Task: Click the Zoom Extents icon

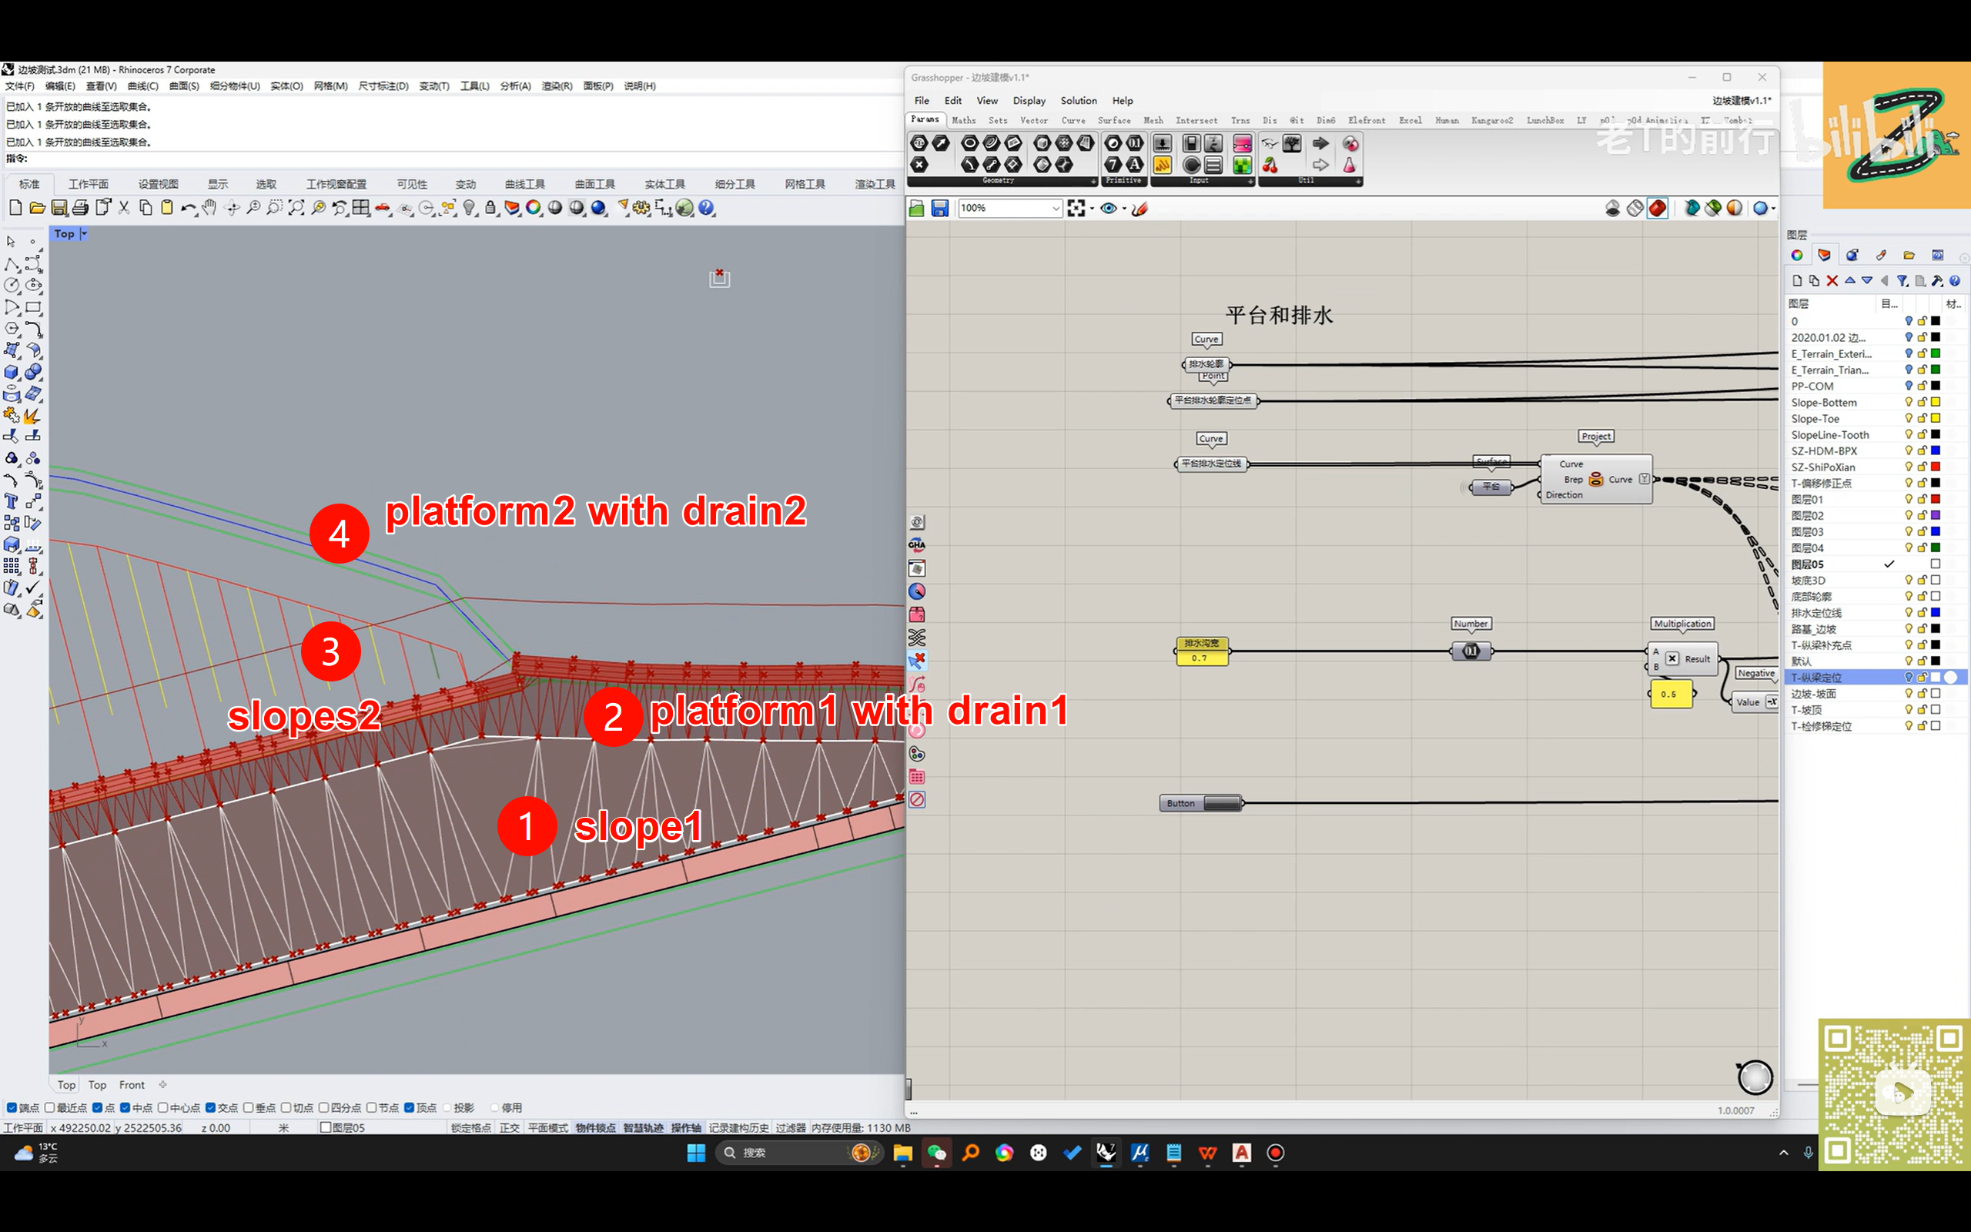Action: pos(296,208)
